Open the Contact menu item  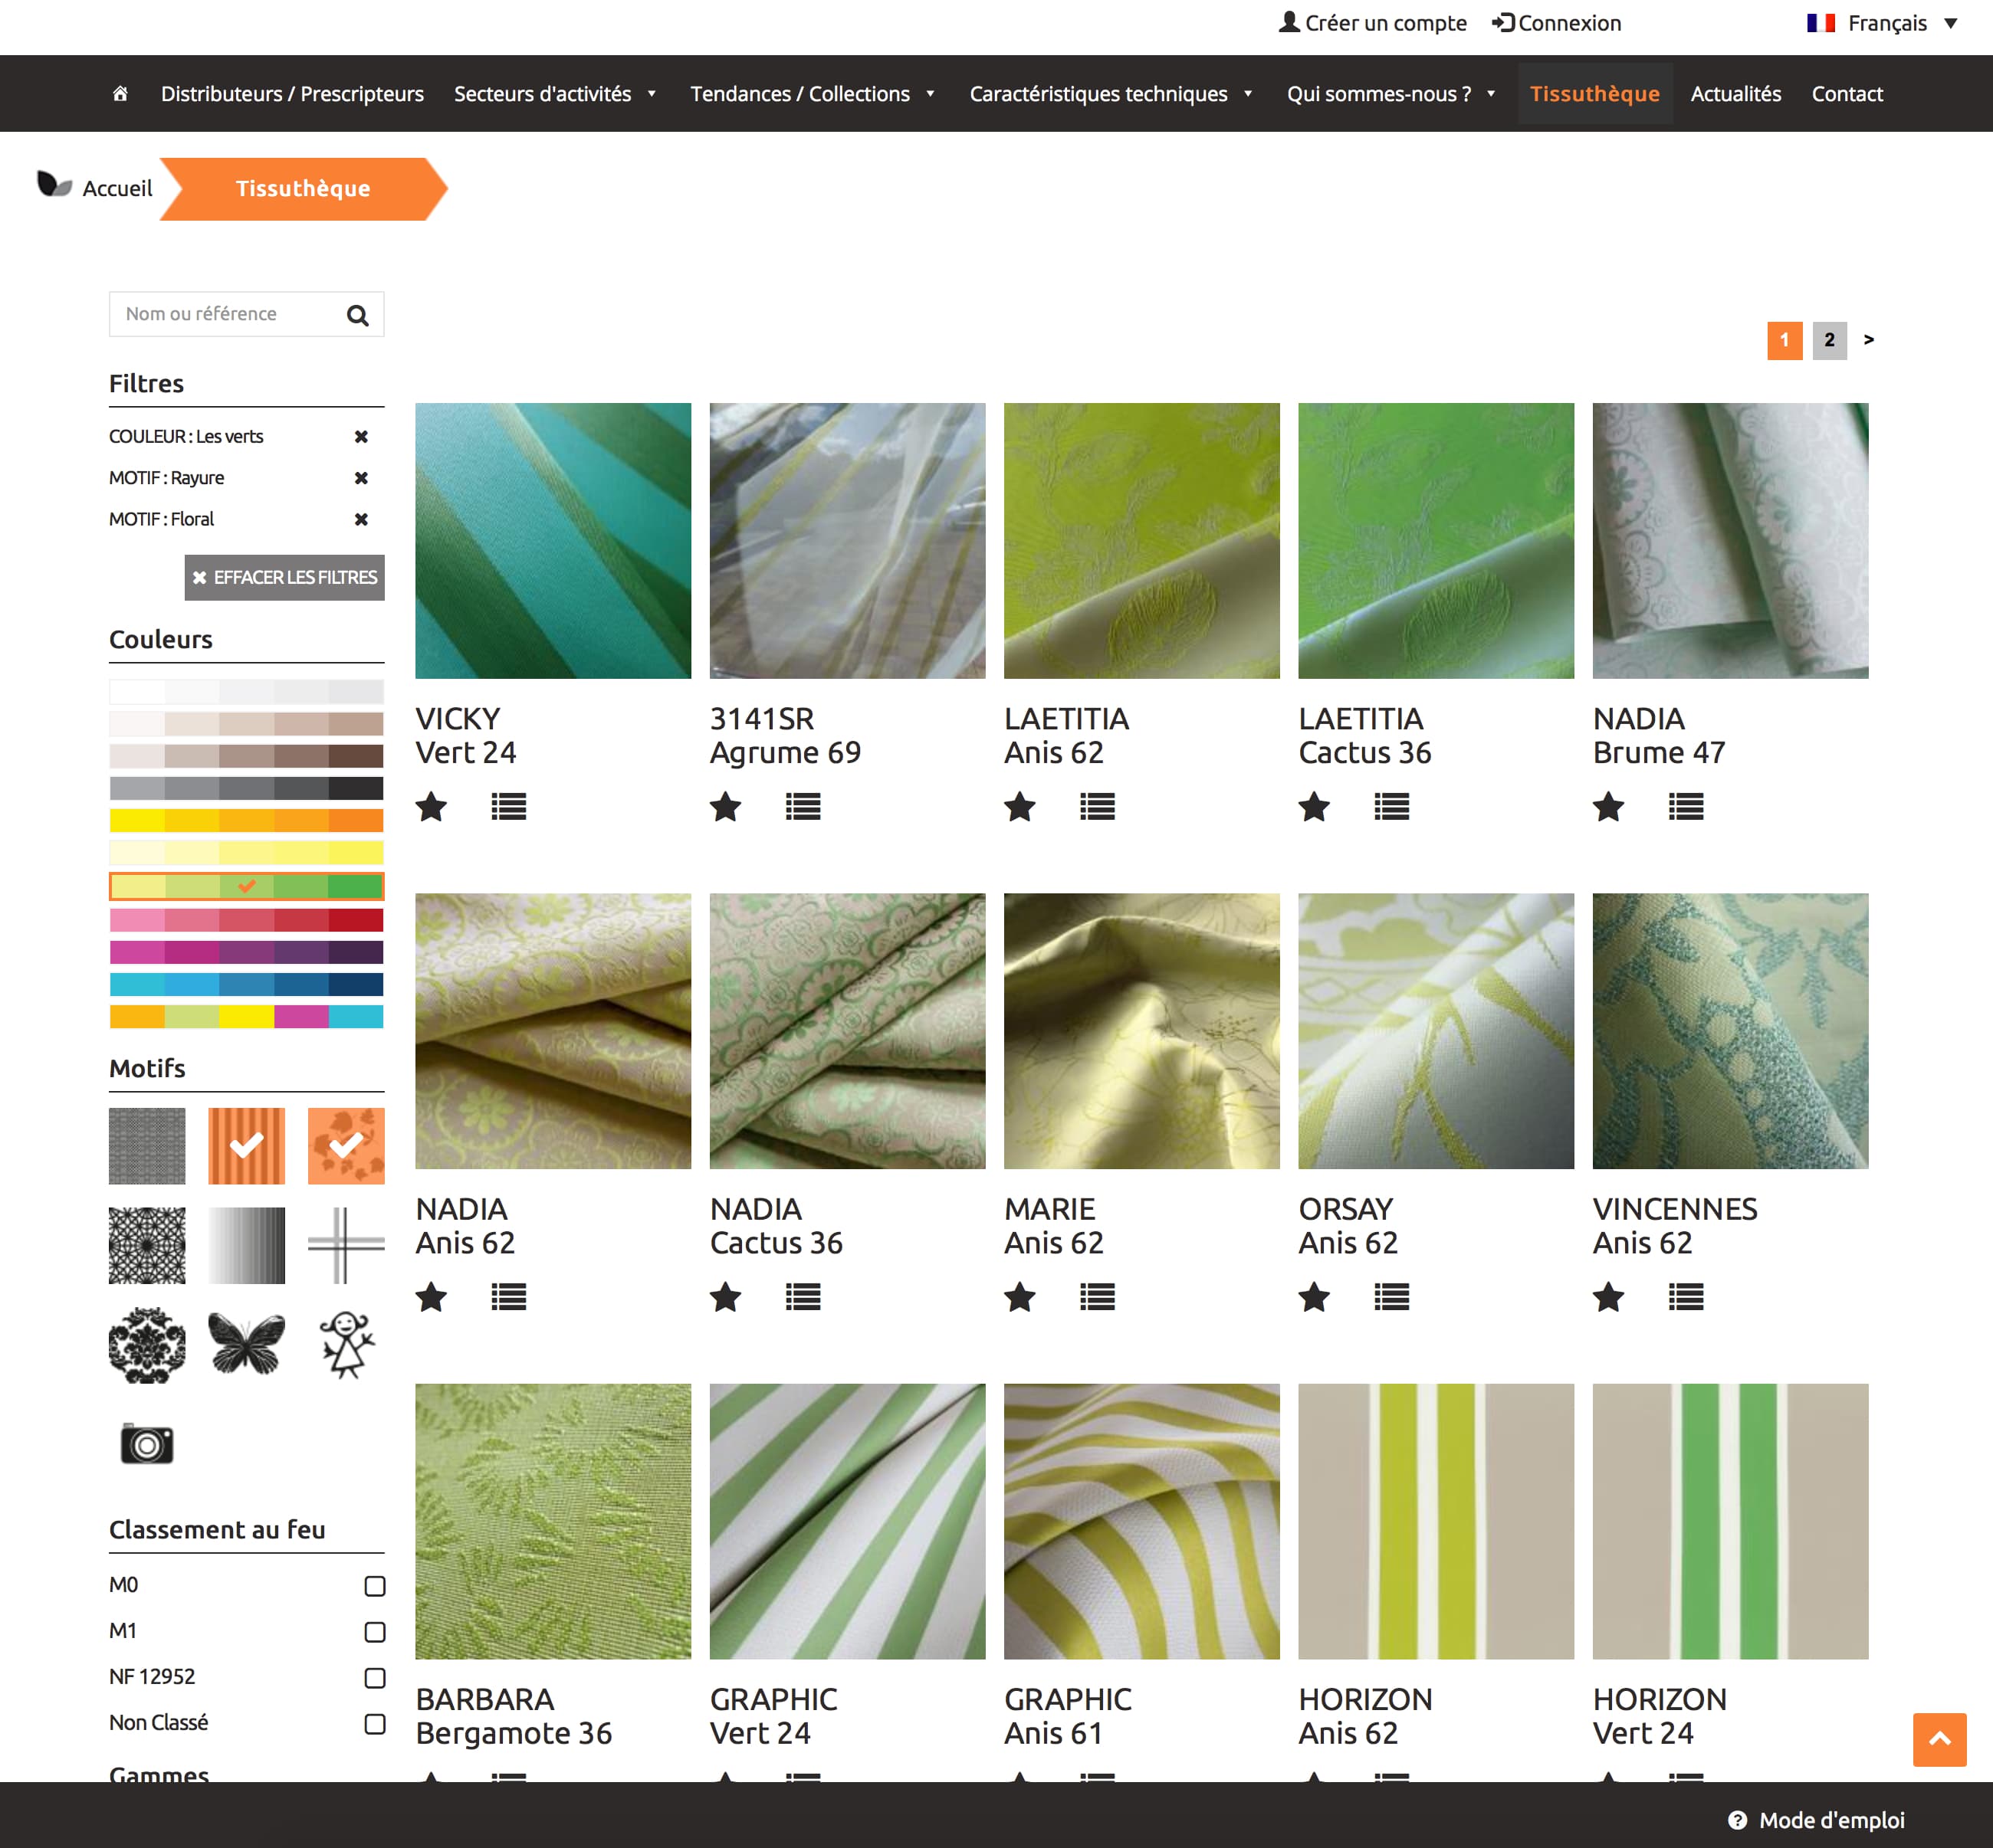tap(1847, 94)
